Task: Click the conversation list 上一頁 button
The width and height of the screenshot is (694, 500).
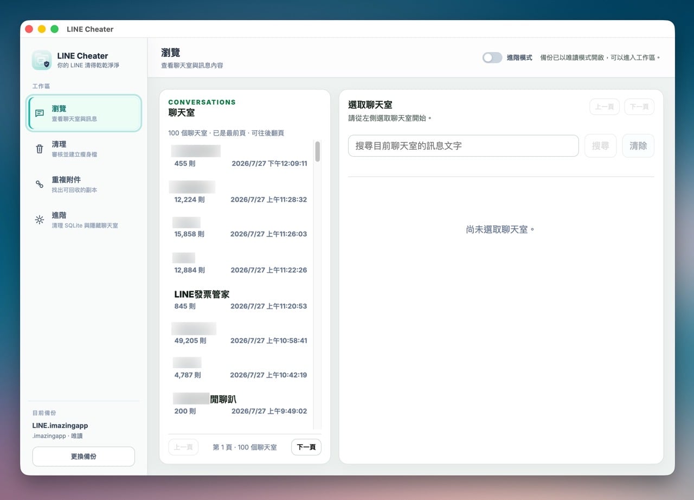Action: tap(183, 447)
